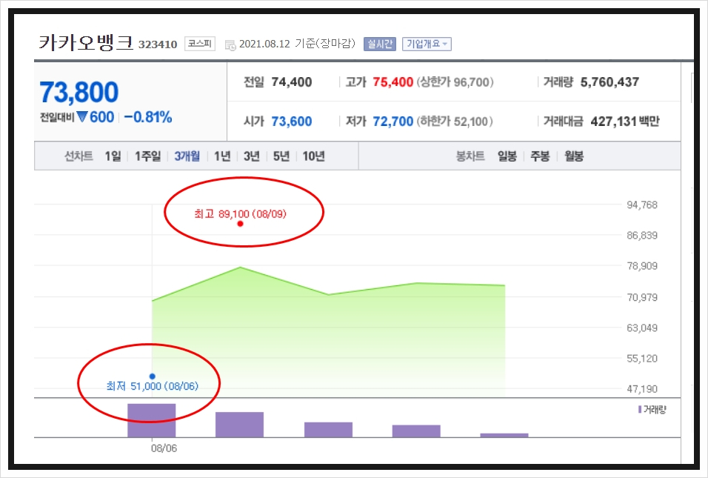Click the 하한가 52,100 text

click(454, 122)
